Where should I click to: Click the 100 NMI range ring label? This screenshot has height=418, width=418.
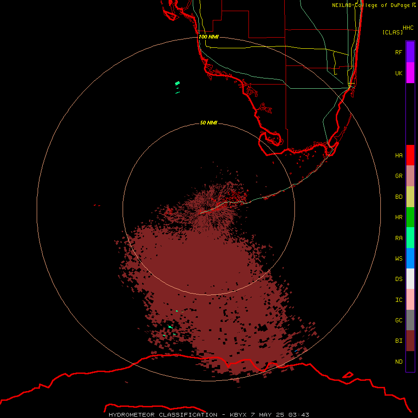point(209,37)
